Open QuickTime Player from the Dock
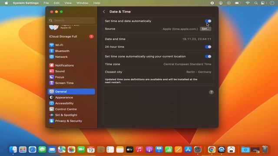278x156 pixels. coord(222,149)
